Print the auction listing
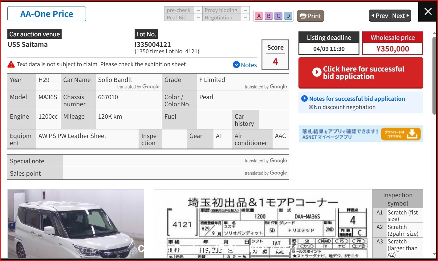The width and height of the screenshot is (438, 261). 310,16
